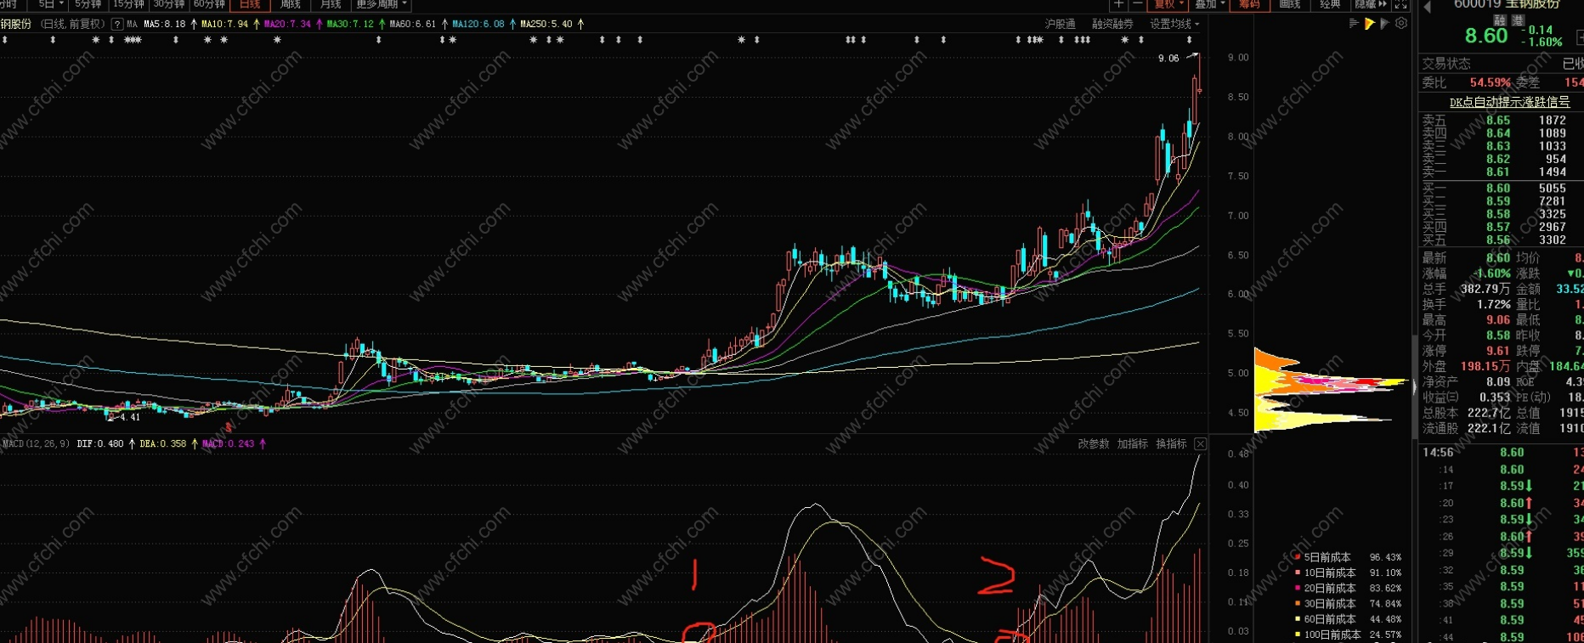
Task: Open the 叠加 overlay dropdown
Action: 1210,4
